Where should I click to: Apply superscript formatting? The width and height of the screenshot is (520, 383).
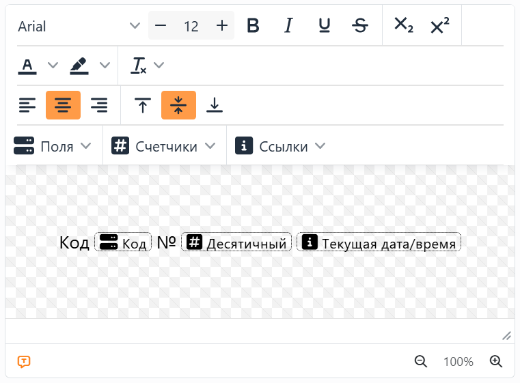(440, 25)
